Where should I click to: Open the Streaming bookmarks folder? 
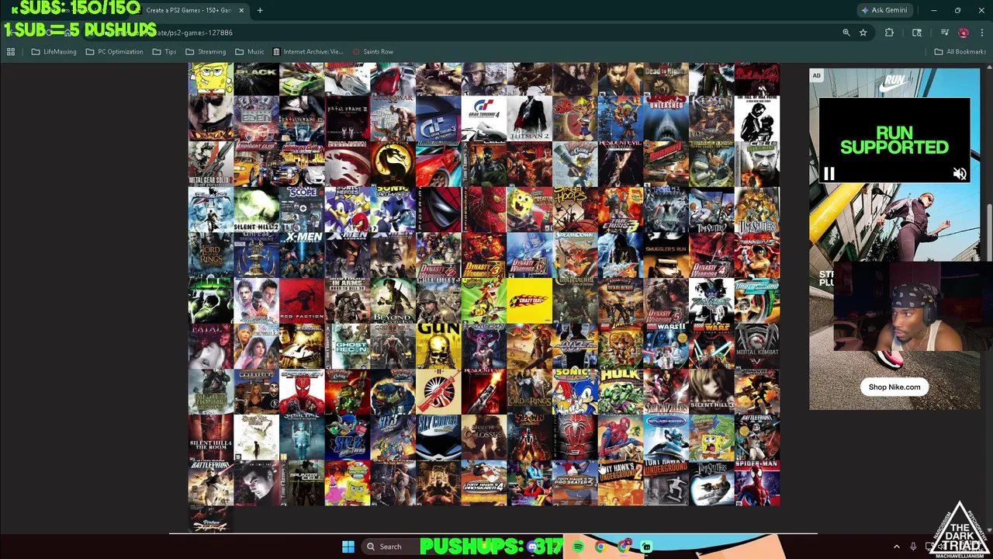coord(206,52)
